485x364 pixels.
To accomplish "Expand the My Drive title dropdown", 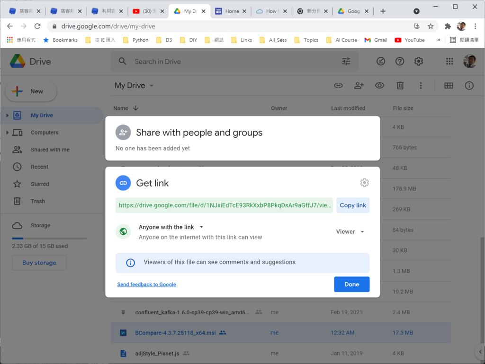I will click(152, 86).
